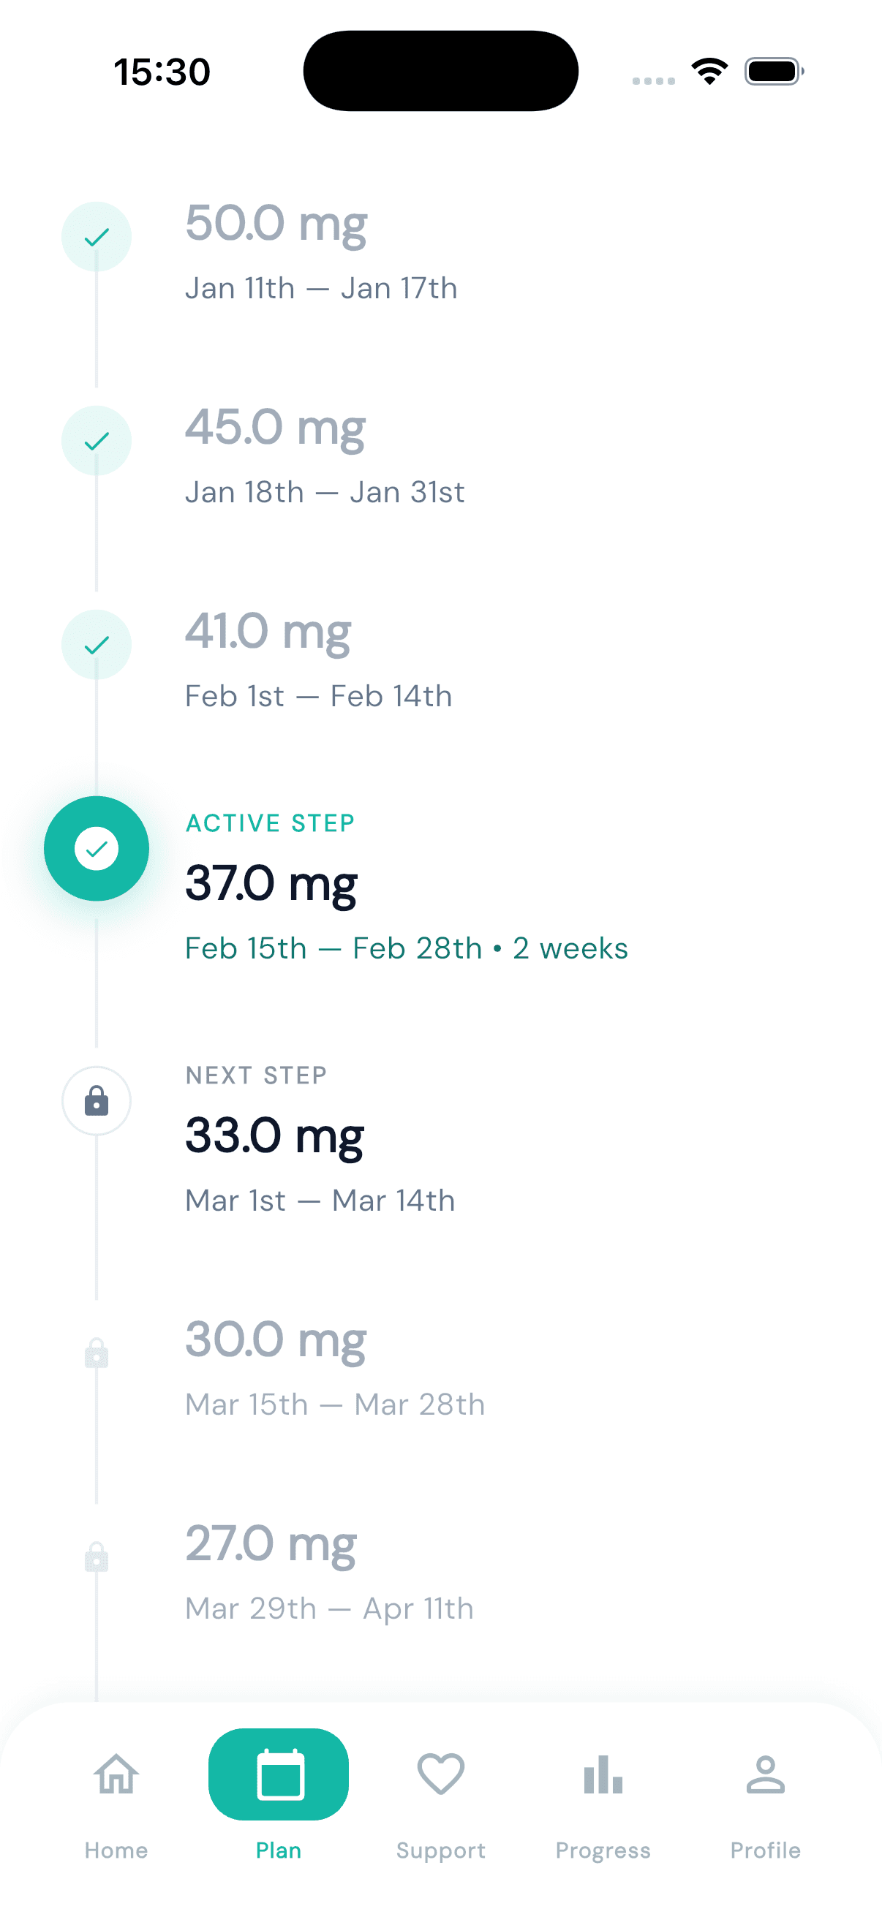
Task: Open the Home tab icon
Action: pyautogui.click(x=116, y=1774)
